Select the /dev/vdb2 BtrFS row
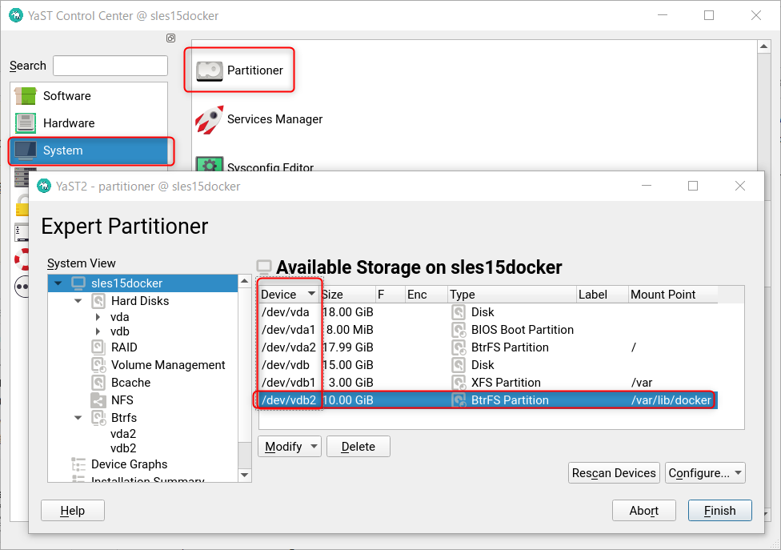Image resolution: width=781 pixels, height=550 pixels. click(488, 400)
